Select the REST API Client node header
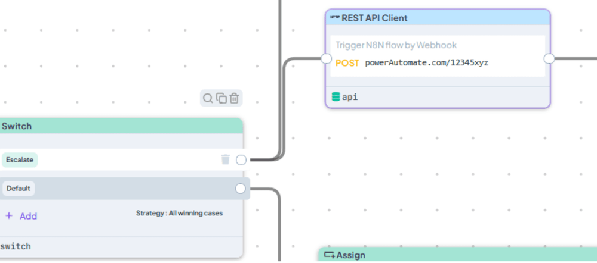The image size is (597, 263). pos(438,17)
